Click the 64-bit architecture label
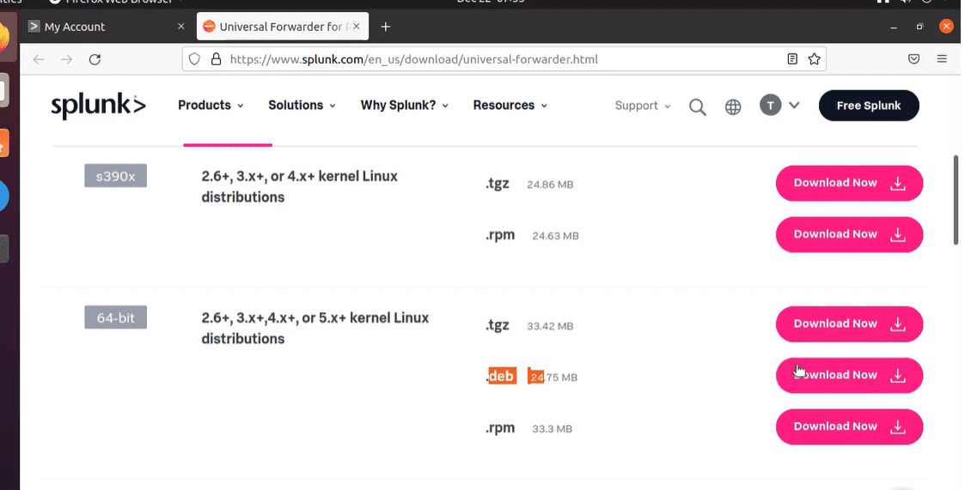Image resolution: width=971 pixels, height=490 pixels. 116,318
